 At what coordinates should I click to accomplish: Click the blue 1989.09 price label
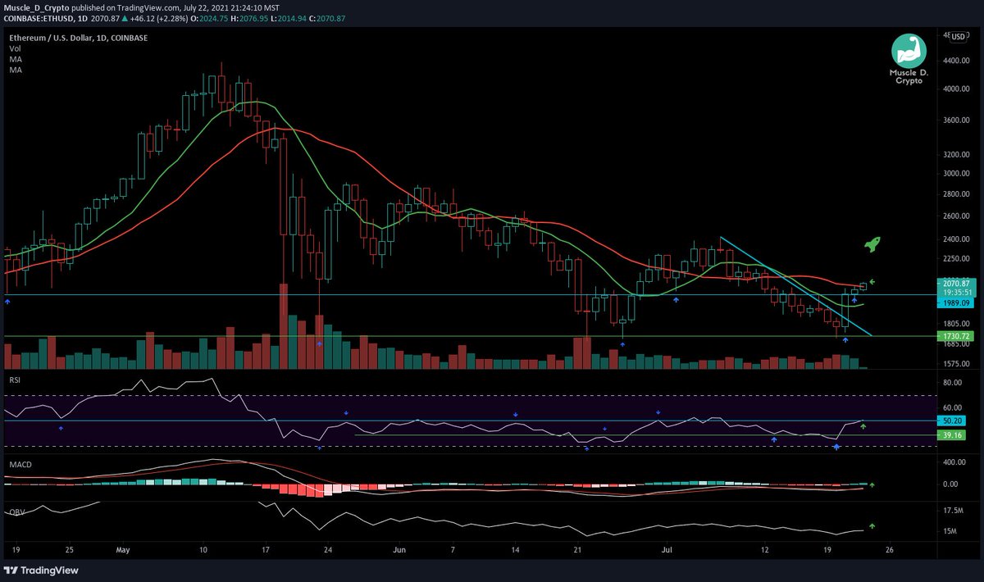(x=954, y=302)
